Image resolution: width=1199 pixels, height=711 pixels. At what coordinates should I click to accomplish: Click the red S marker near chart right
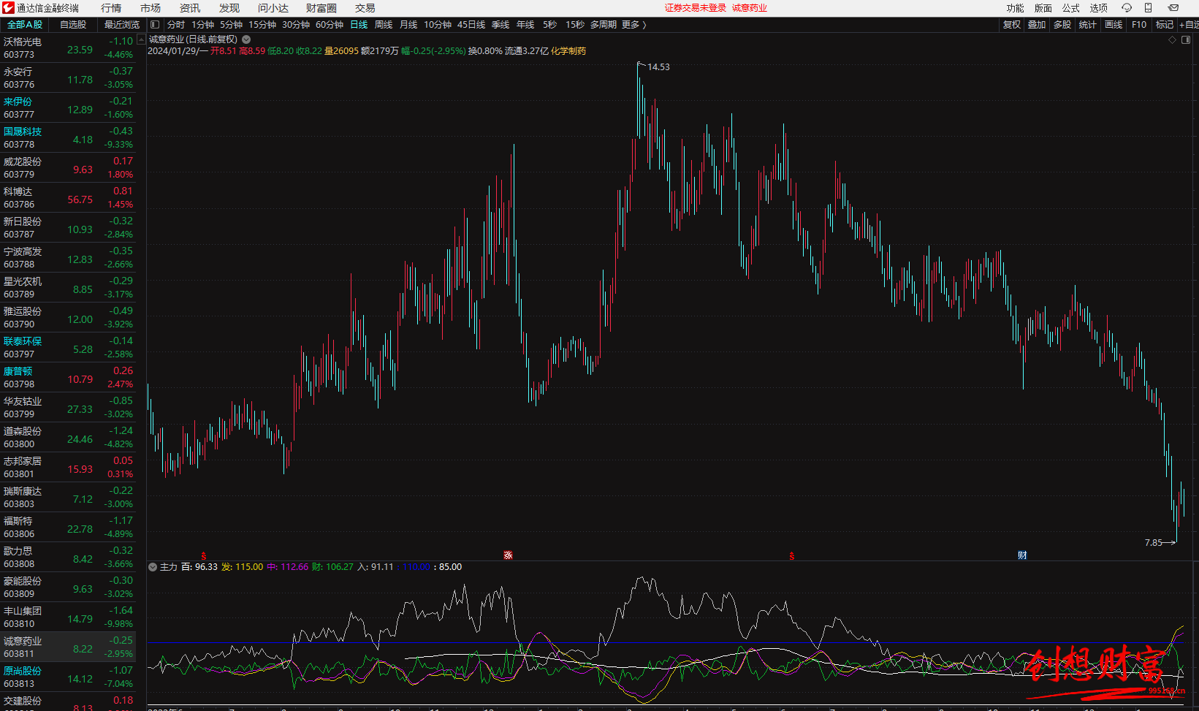pos(792,556)
